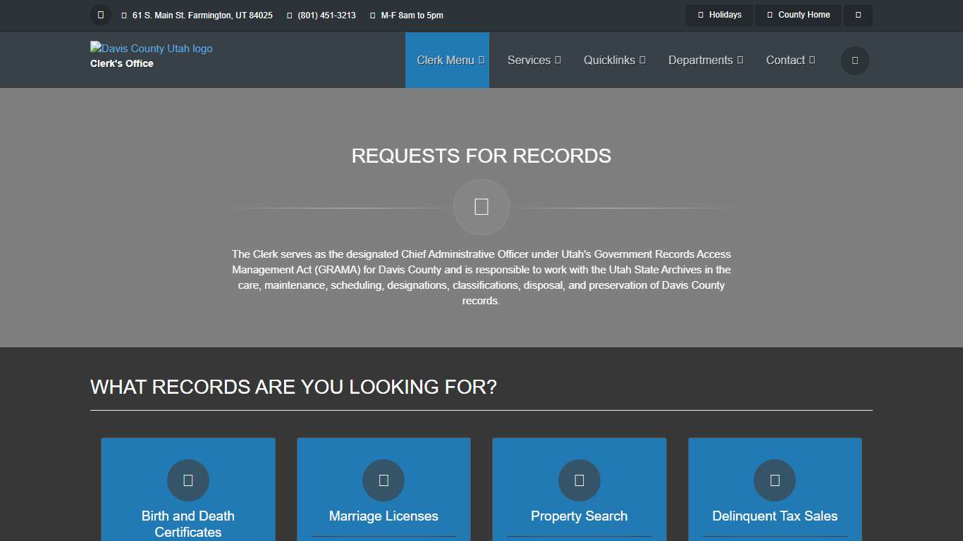Select the Property Search card title
963x541 pixels.
[x=579, y=516]
